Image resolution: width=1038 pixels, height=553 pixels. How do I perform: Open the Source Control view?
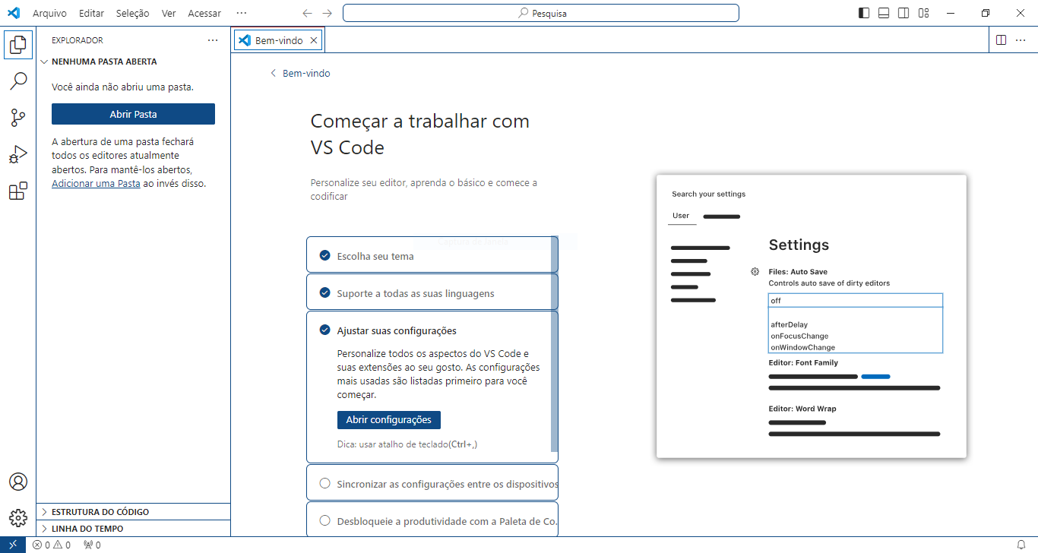coord(17,118)
